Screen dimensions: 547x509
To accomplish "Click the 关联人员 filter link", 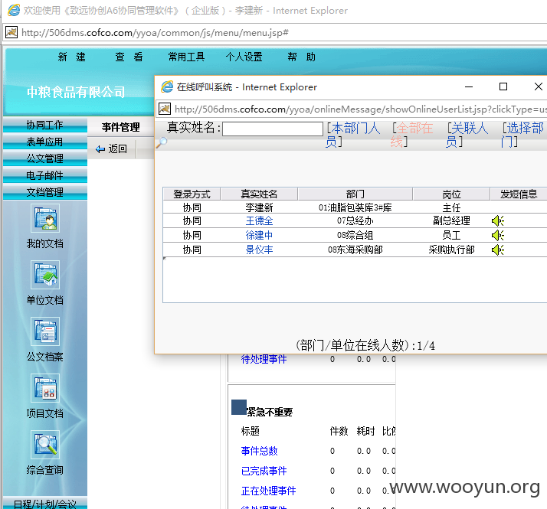I will point(467,135).
